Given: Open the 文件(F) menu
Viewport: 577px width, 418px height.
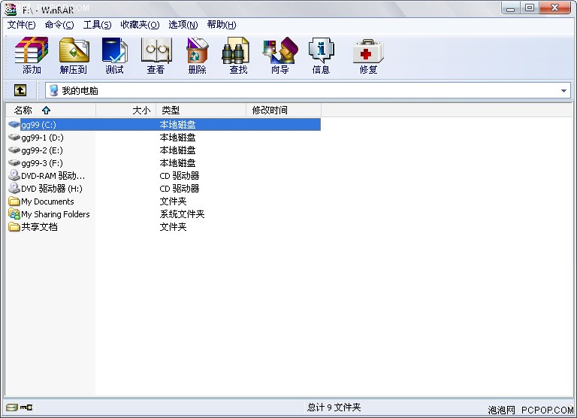Looking at the screenshot, I should tap(21, 25).
